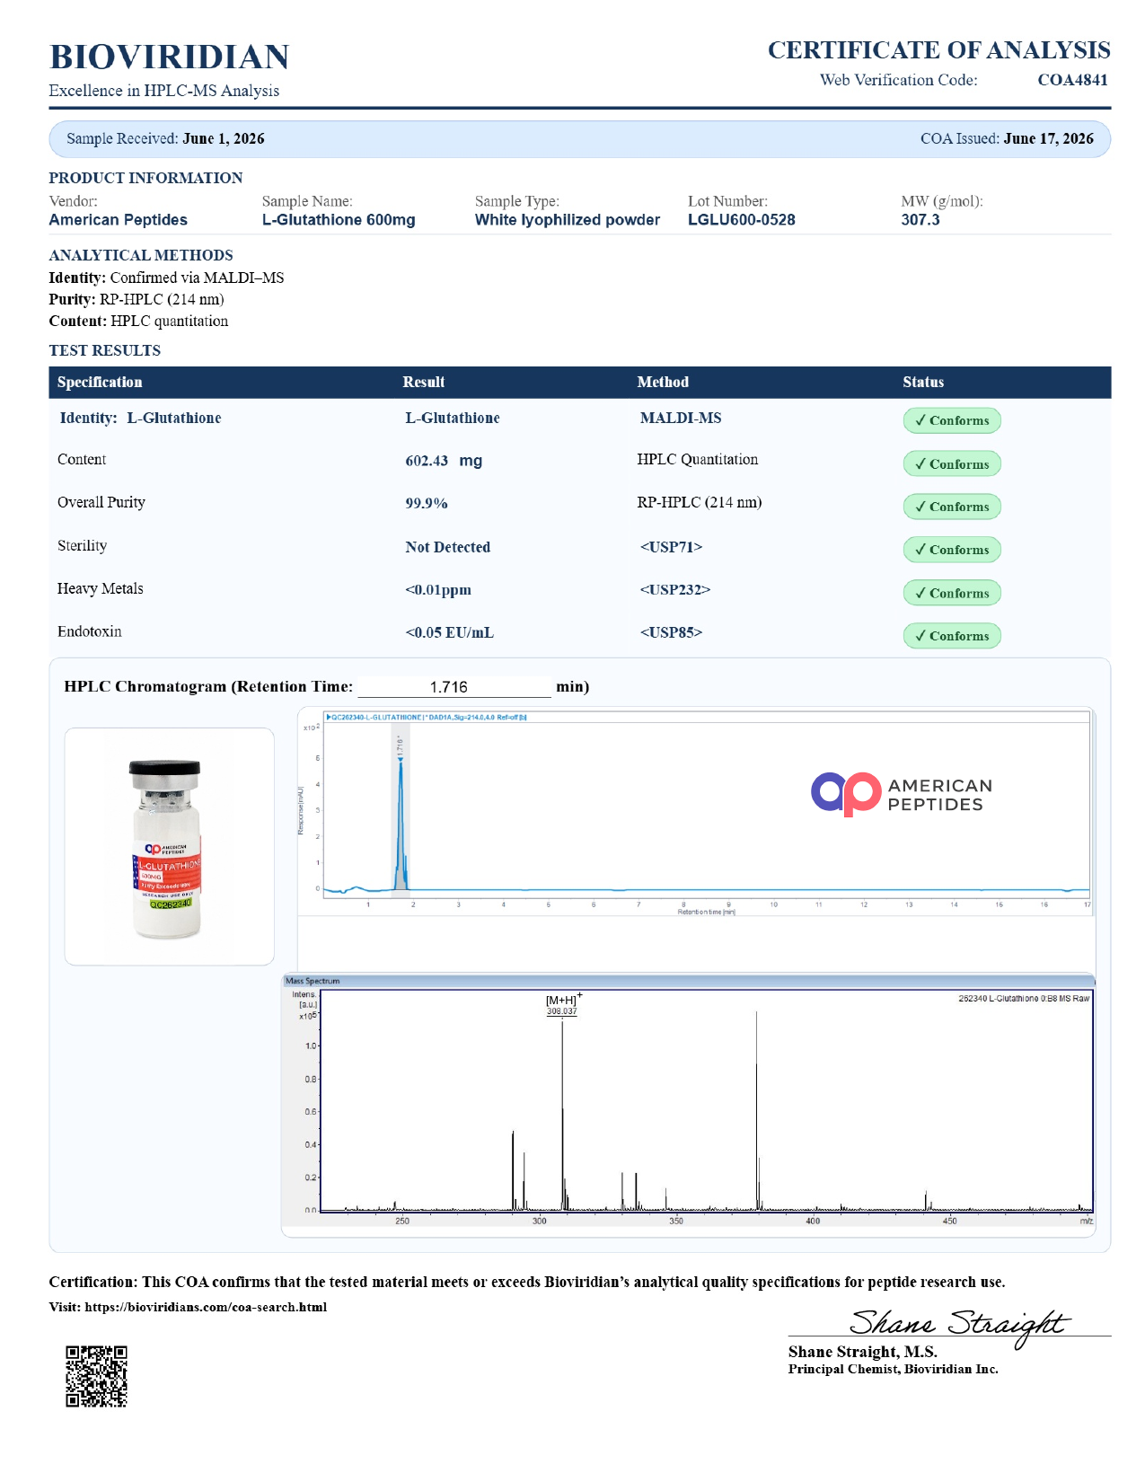Screen dimensions: 1145x1482
Task: Click the endotoxin result <0.05 EU/mL
Action: click(x=449, y=632)
